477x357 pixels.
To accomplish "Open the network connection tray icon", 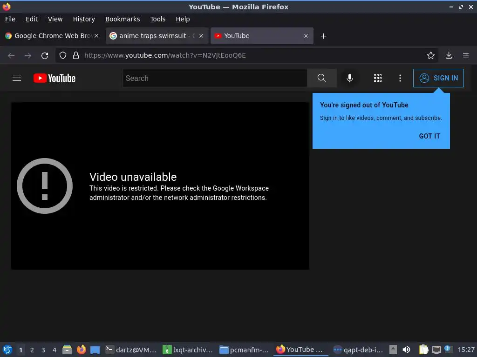I will (436, 350).
